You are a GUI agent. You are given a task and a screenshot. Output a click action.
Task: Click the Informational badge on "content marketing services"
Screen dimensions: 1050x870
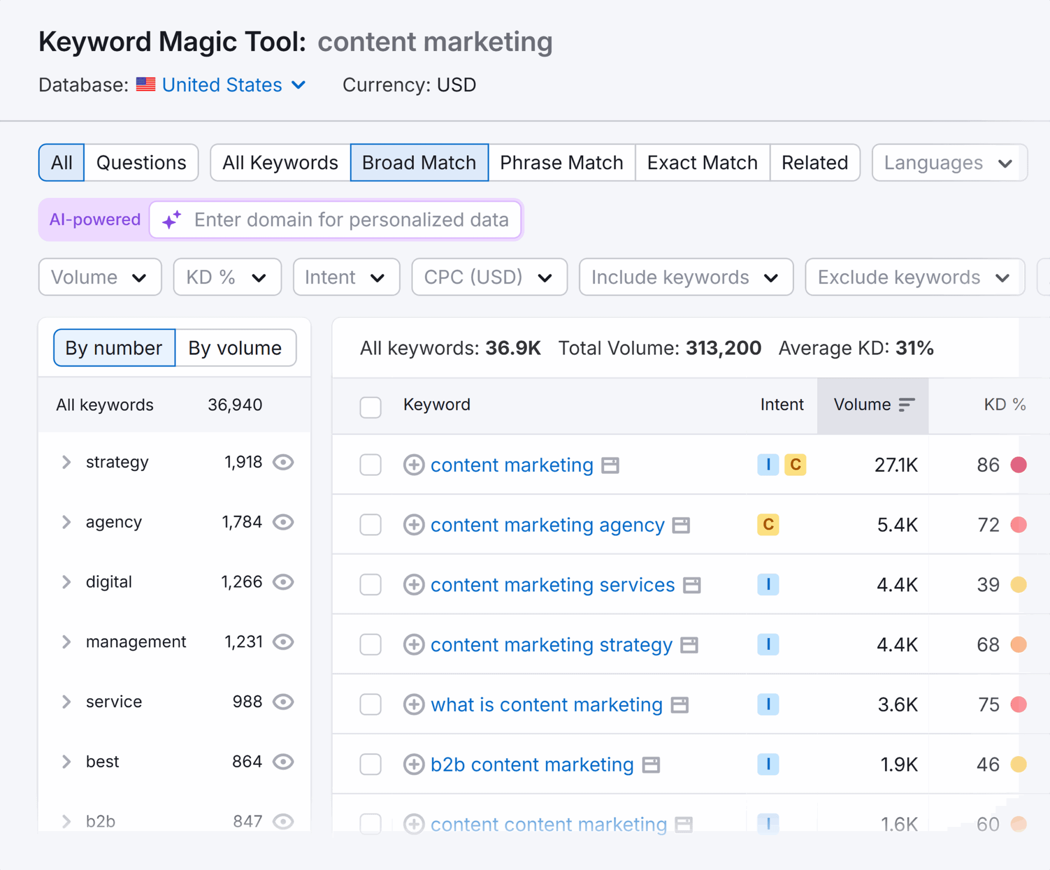click(x=768, y=584)
